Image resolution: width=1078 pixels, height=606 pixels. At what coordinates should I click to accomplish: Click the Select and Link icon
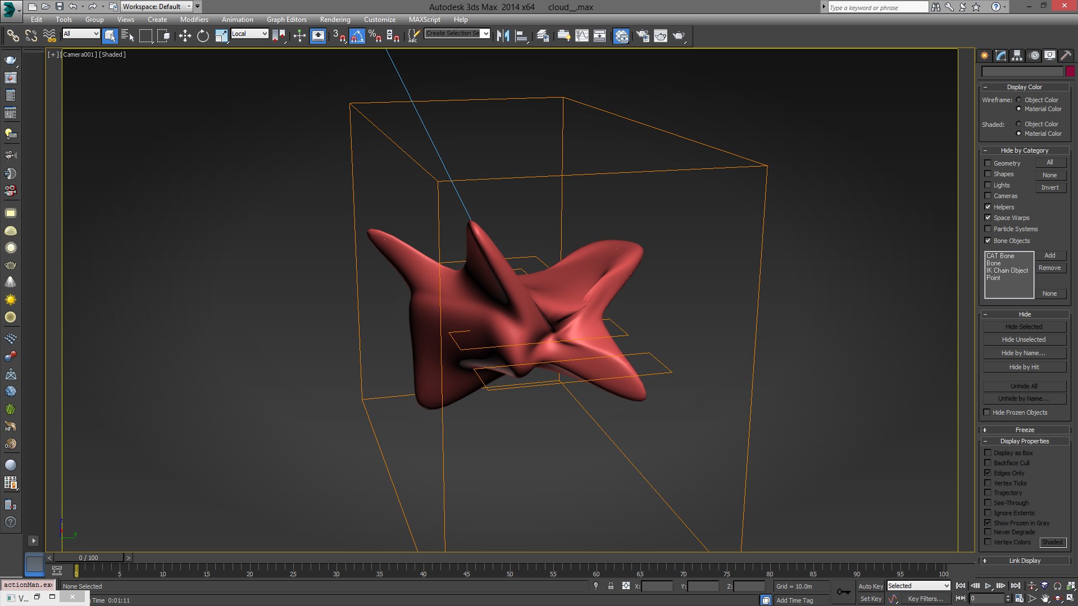point(12,36)
